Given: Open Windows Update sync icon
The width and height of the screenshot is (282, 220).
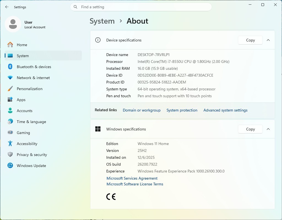Looking at the screenshot, I should (10, 165).
